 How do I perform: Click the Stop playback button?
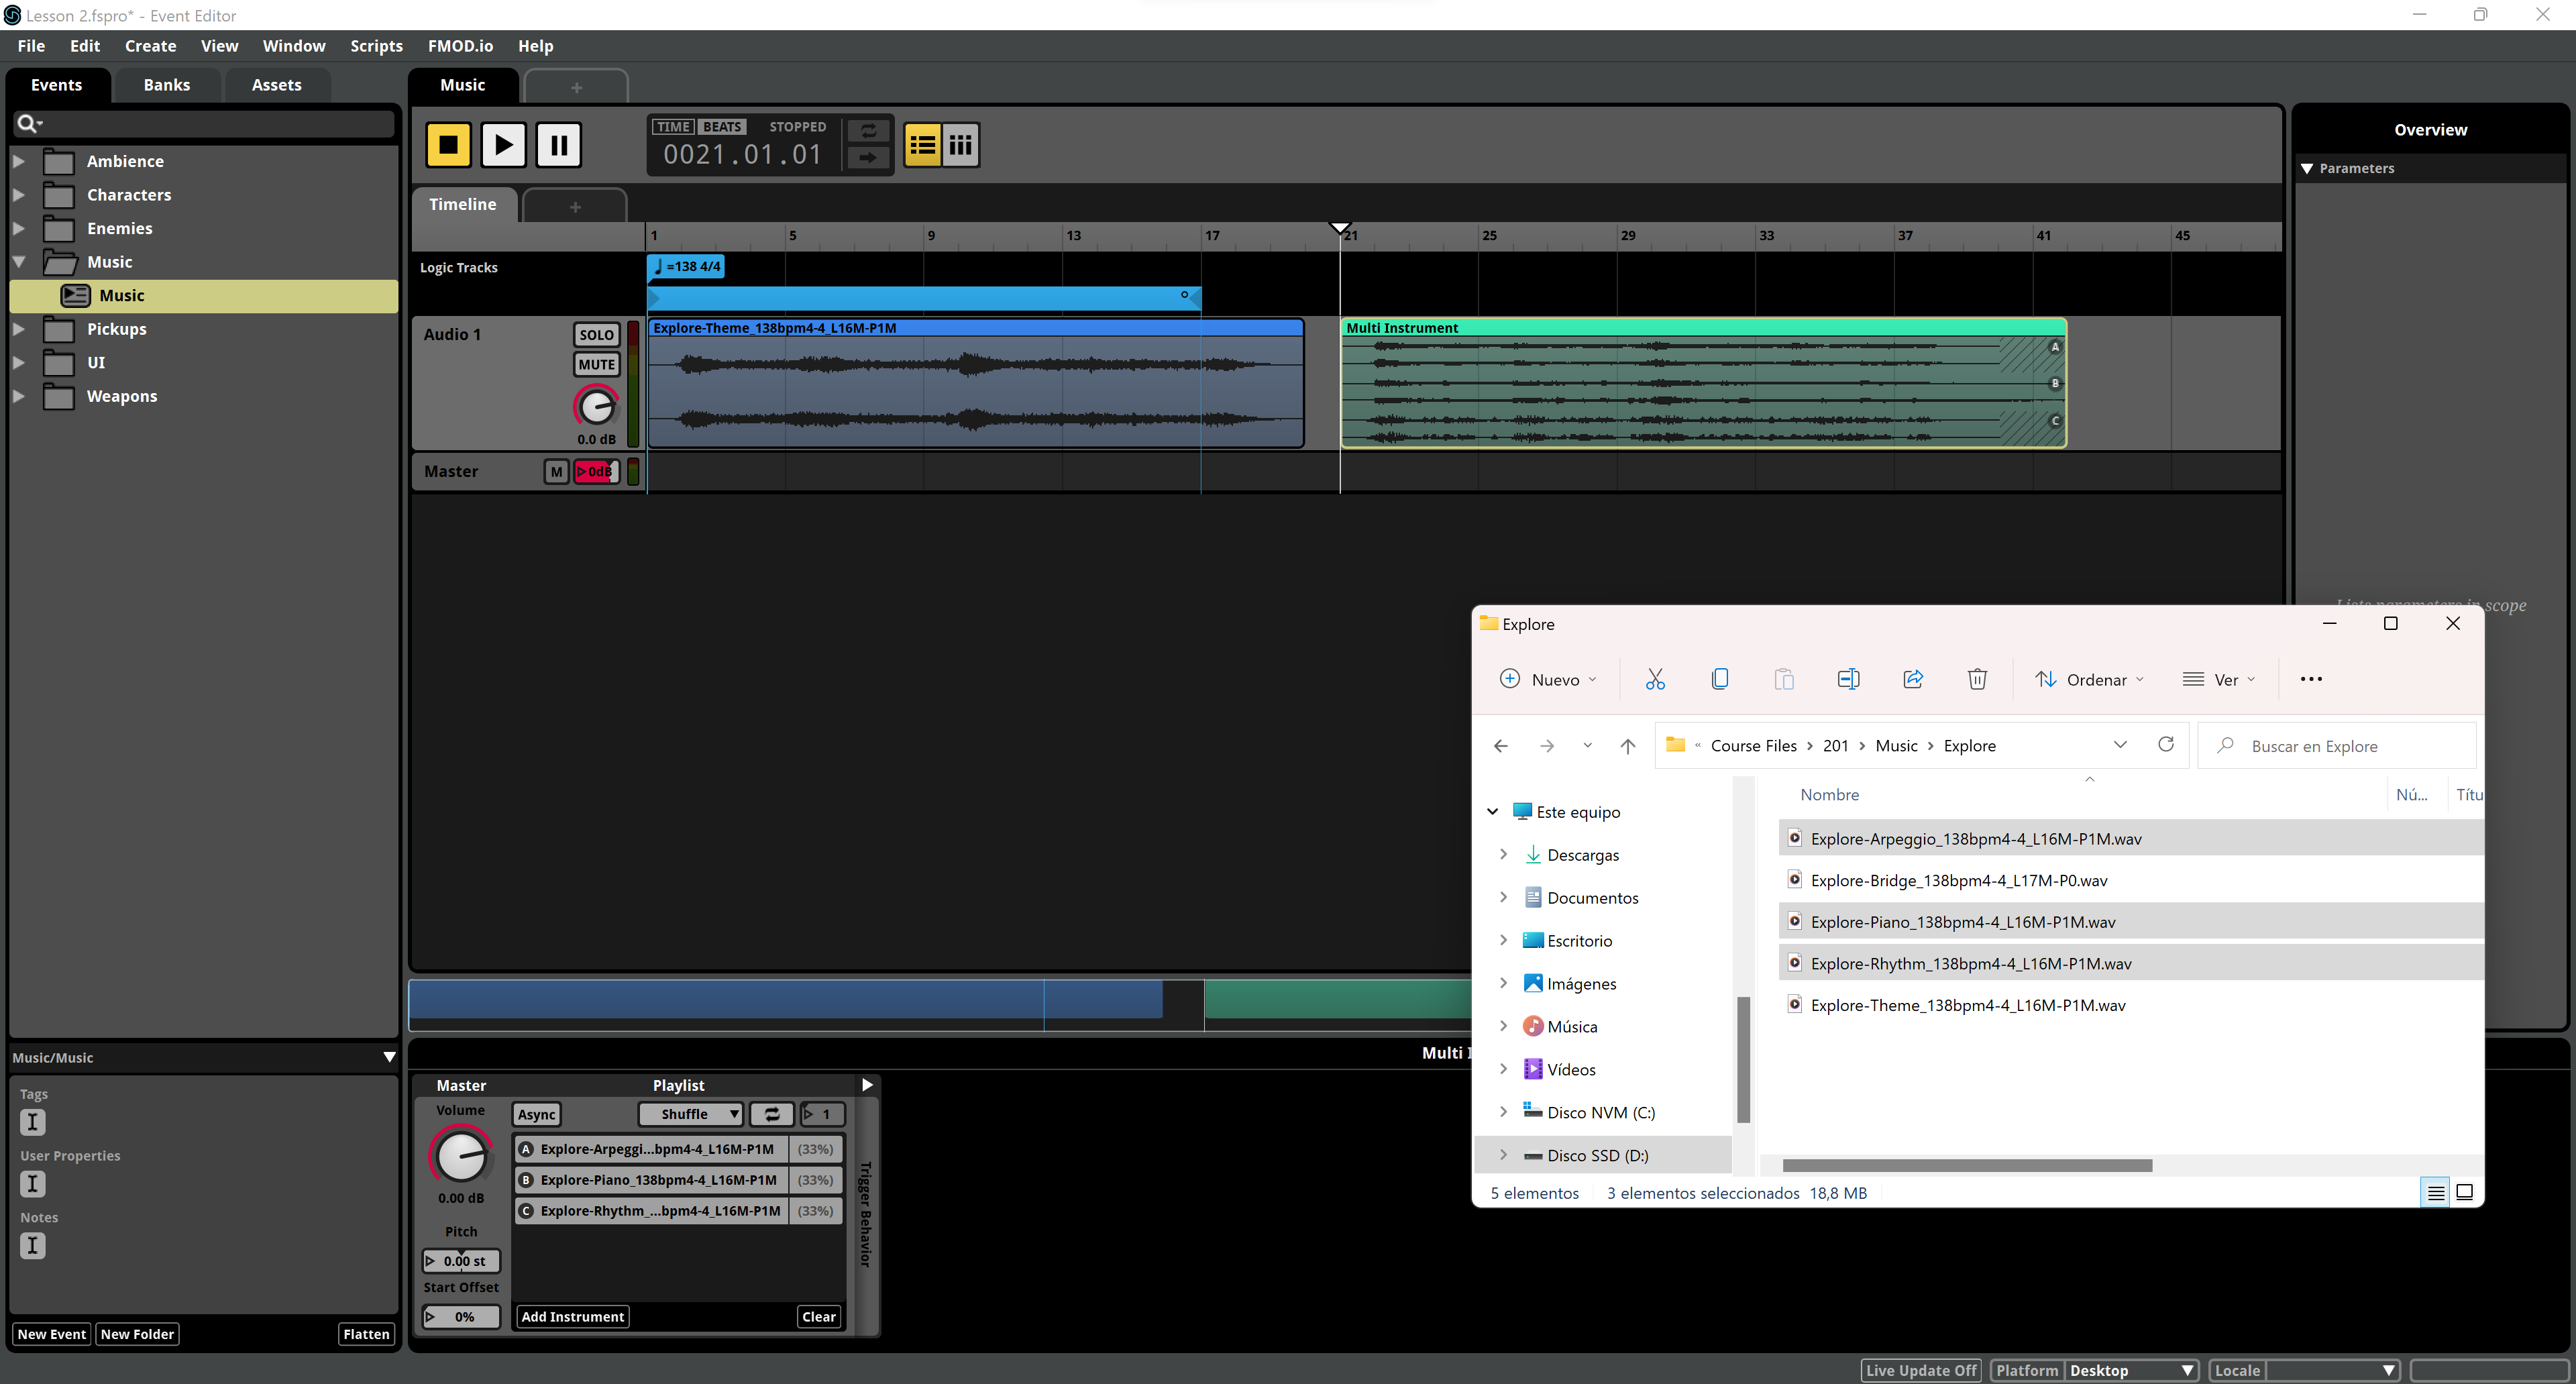point(448,145)
